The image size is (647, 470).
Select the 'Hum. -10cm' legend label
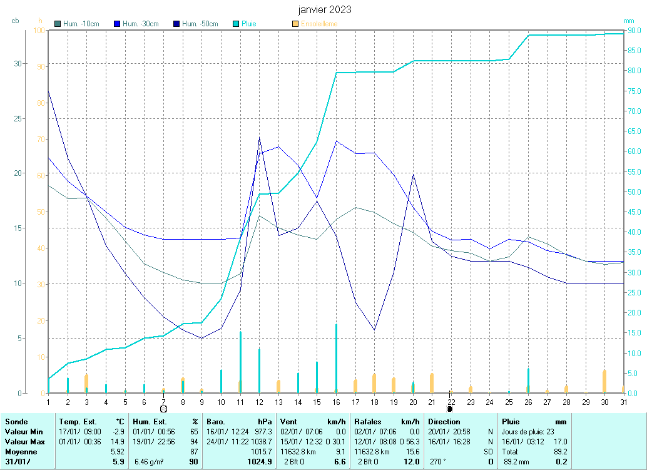pyautogui.click(x=81, y=24)
